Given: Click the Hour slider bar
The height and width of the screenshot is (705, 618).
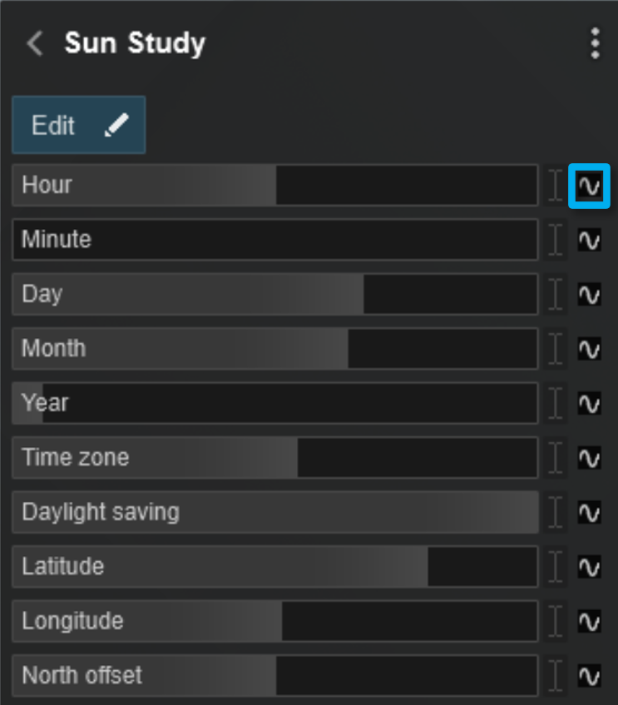Looking at the screenshot, I should (x=274, y=185).
